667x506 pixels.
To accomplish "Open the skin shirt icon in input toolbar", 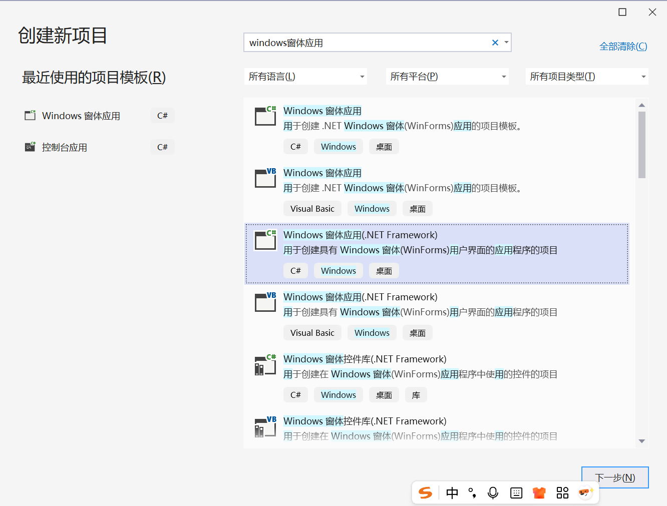I will pos(539,493).
